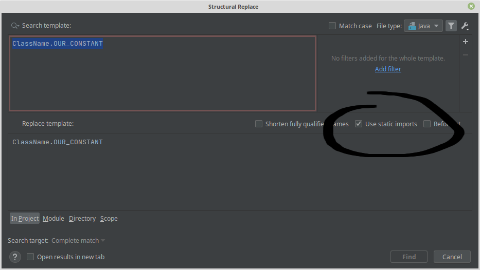Open the wrench settings menu
The image size is (480, 270).
coord(465,26)
